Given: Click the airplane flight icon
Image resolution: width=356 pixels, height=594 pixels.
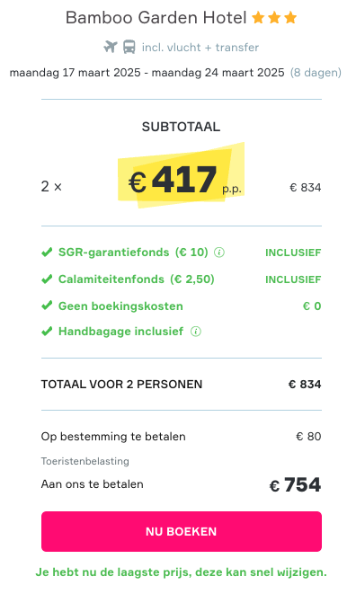Looking at the screenshot, I should coord(111,47).
